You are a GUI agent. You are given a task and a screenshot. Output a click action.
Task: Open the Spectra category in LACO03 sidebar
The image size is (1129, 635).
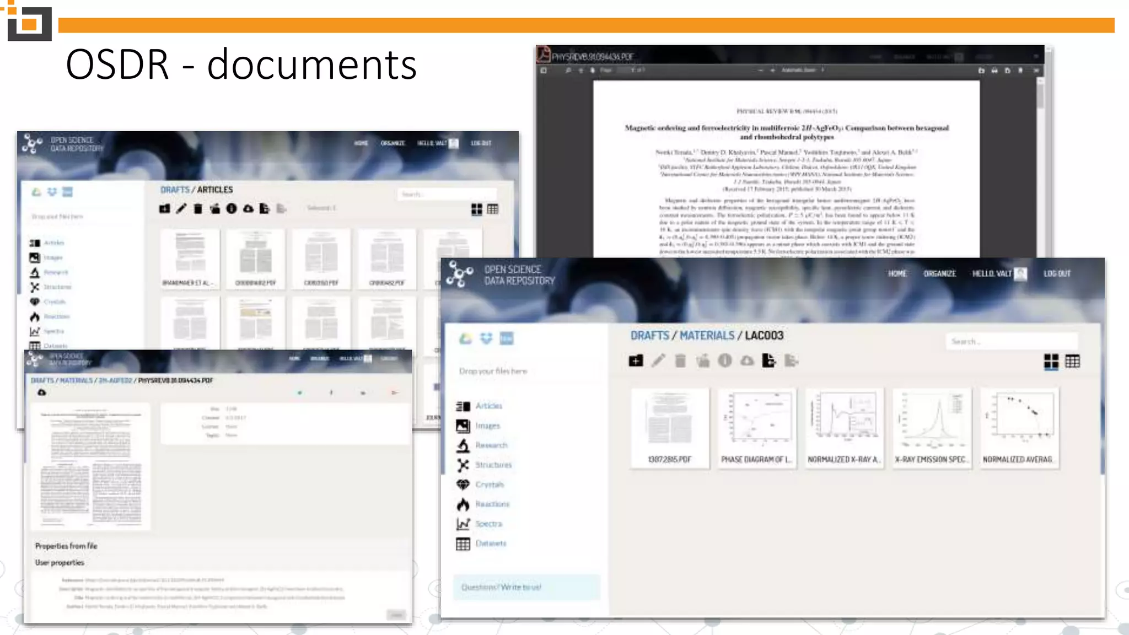[x=488, y=524]
